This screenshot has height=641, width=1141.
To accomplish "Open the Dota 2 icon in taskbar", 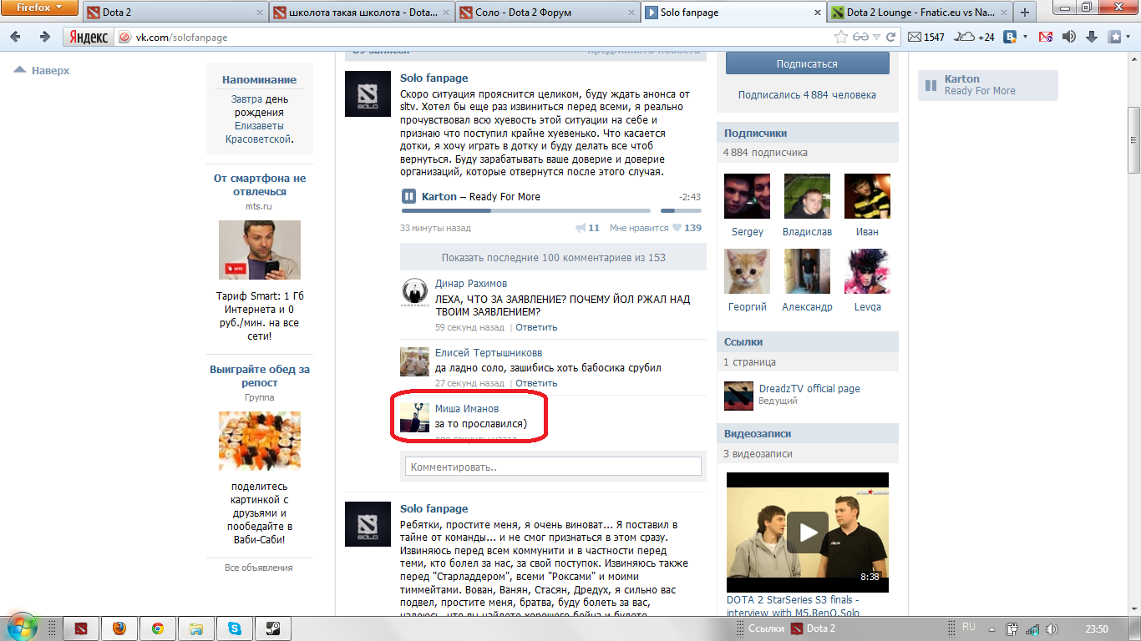I will pos(81,628).
